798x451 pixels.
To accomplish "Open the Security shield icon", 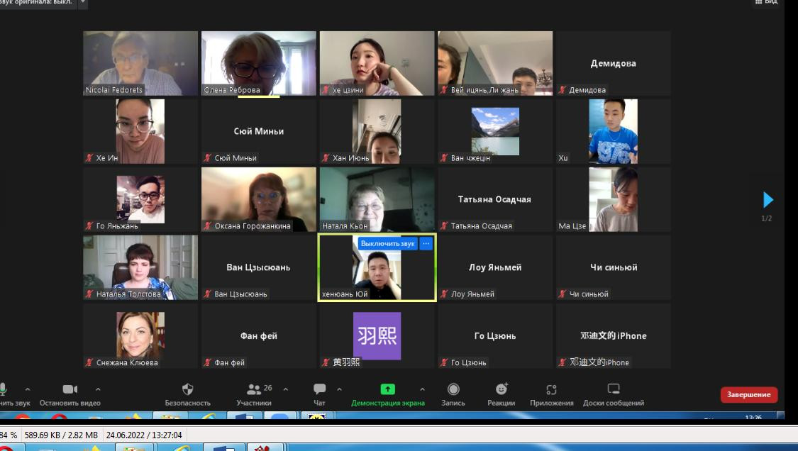I will pyautogui.click(x=187, y=389).
